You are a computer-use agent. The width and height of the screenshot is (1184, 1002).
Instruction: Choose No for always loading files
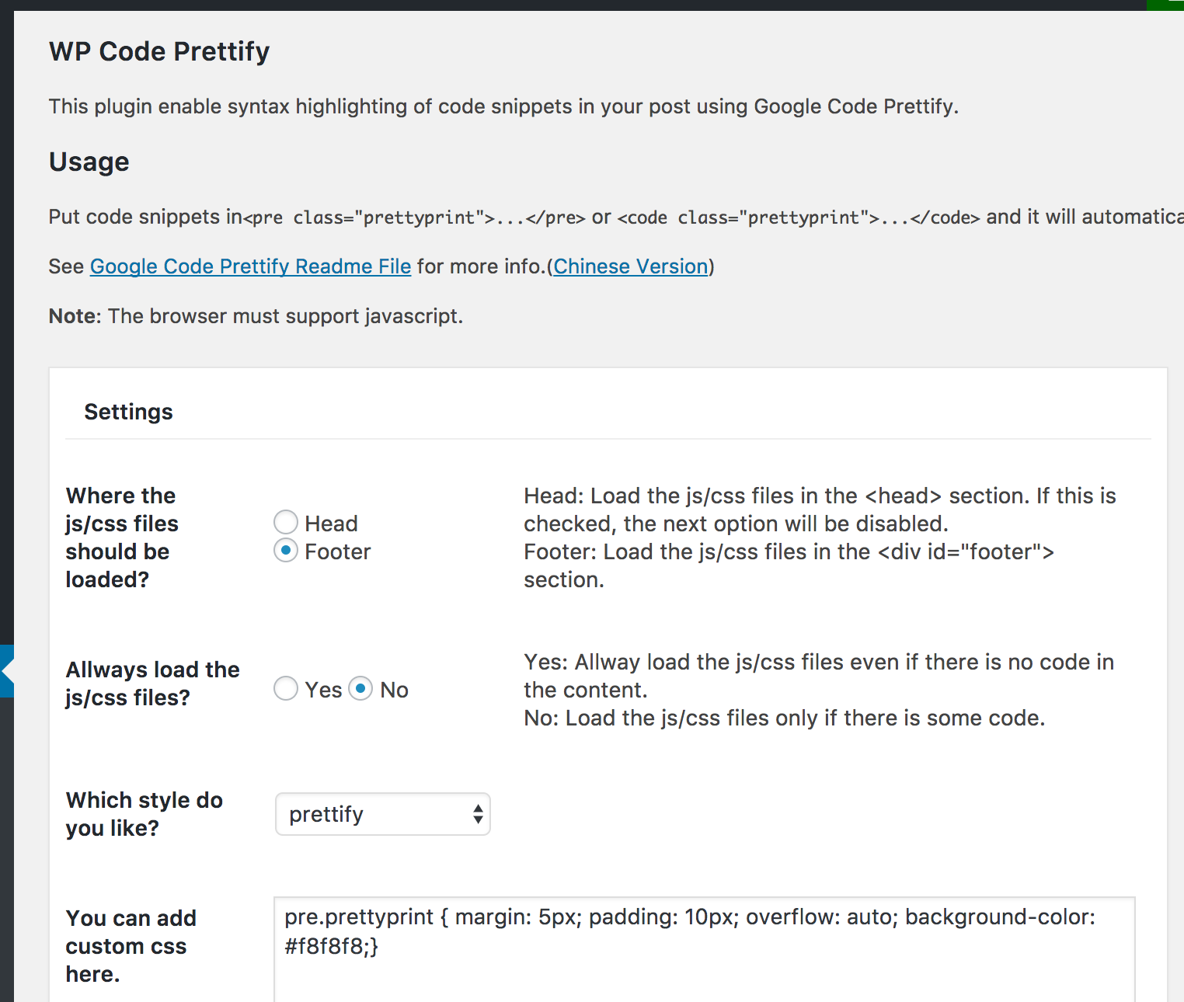point(360,689)
